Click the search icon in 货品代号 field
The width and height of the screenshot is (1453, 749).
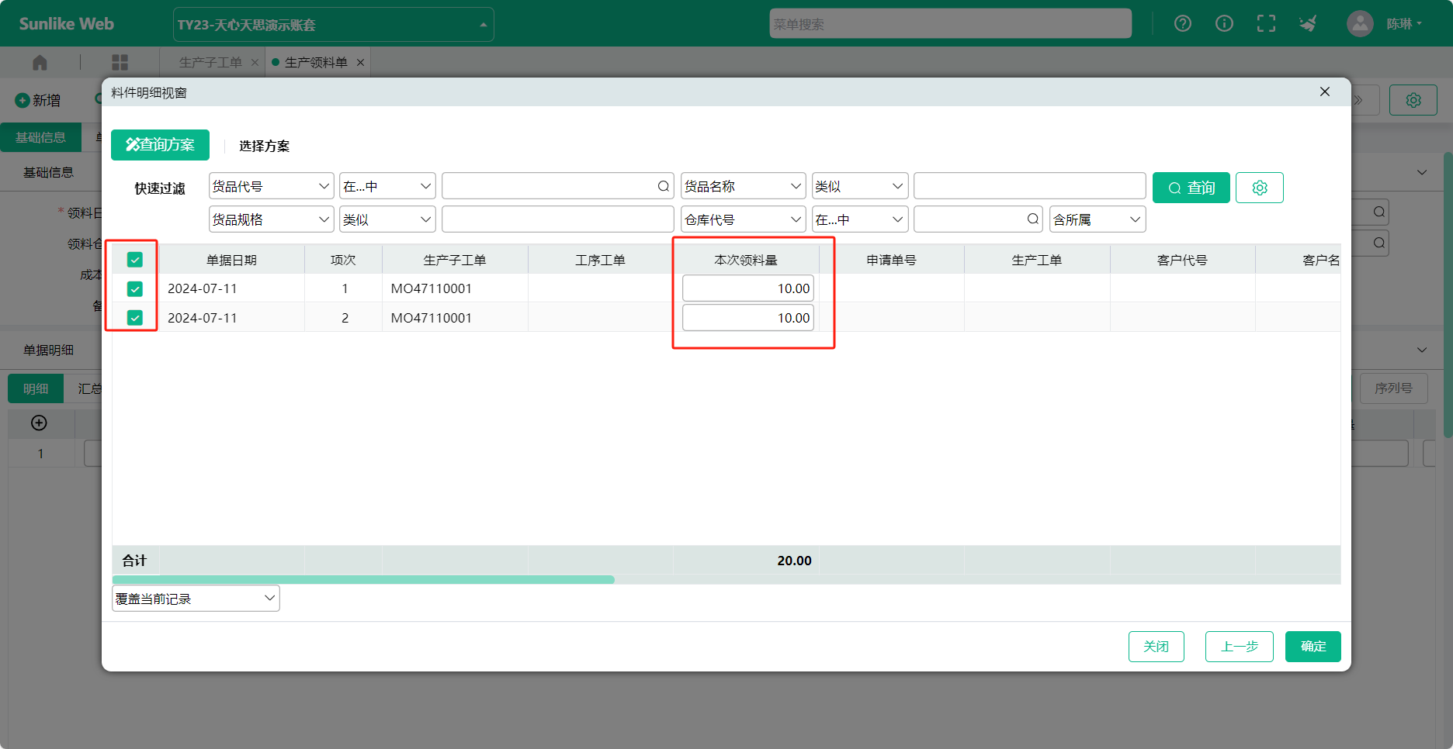pyautogui.click(x=663, y=187)
